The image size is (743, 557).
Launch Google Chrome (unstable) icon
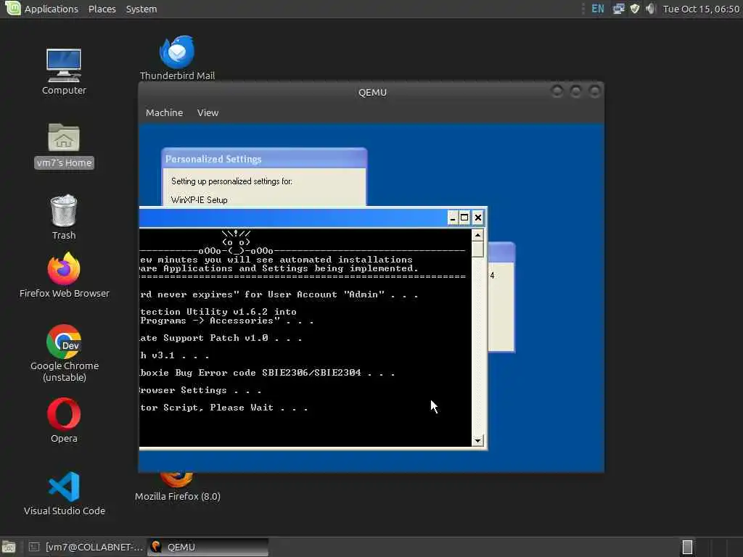click(65, 353)
